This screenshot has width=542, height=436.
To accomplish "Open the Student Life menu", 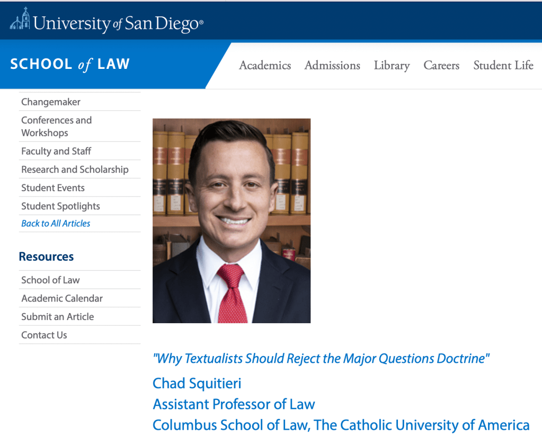I will point(503,66).
